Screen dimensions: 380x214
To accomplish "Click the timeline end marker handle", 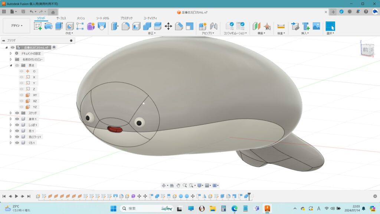I will coord(249,194).
